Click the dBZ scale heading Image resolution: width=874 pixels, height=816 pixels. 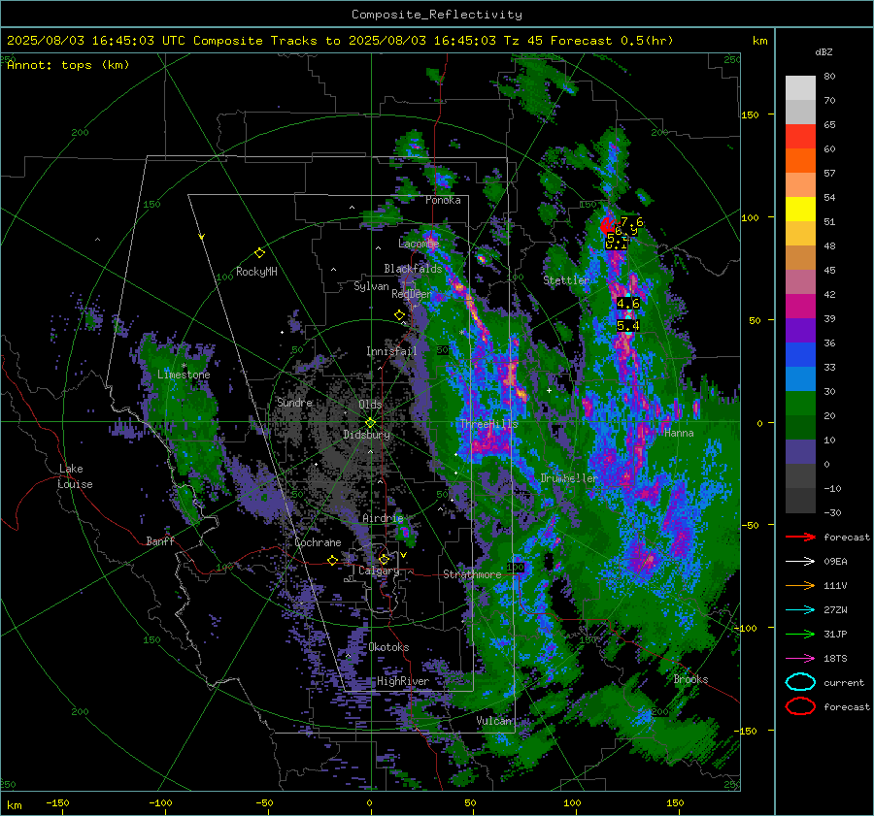click(824, 51)
